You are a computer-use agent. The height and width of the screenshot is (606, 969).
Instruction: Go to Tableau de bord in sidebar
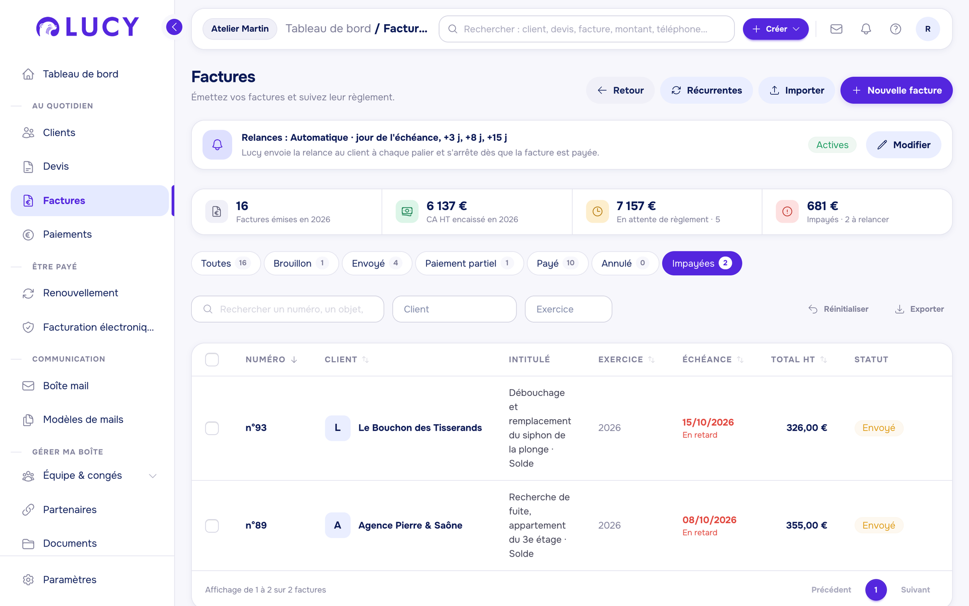(x=90, y=74)
